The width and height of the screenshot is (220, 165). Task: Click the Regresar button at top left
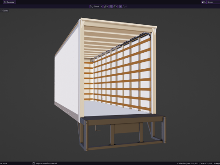[9, 2]
